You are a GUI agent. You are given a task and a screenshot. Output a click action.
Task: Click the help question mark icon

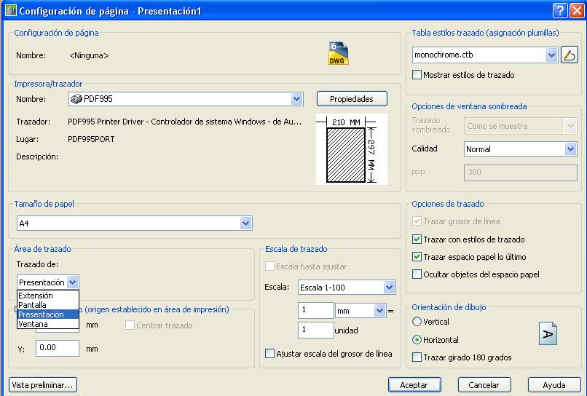tap(559, 11)
